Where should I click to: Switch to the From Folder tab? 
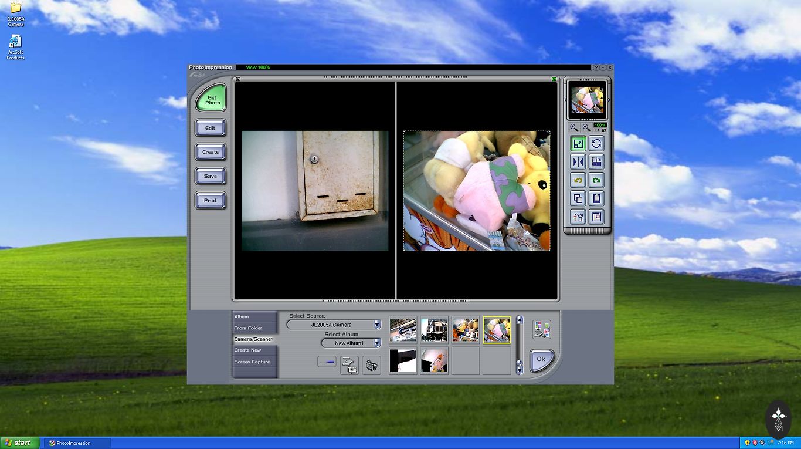(x=249, y=328)
